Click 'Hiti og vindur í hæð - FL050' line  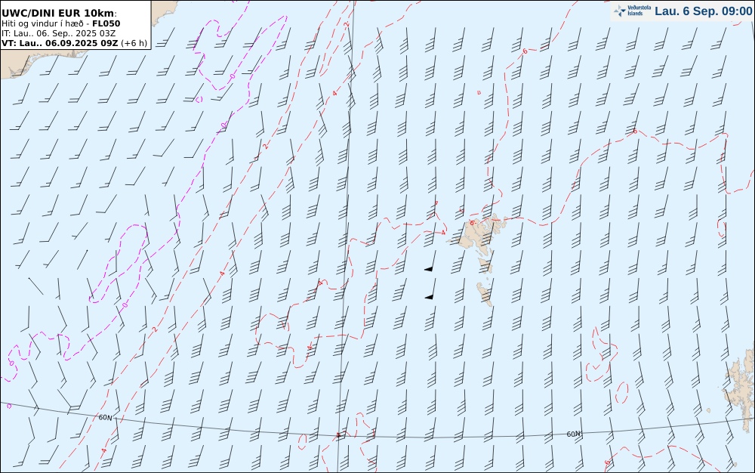point(60,23)
